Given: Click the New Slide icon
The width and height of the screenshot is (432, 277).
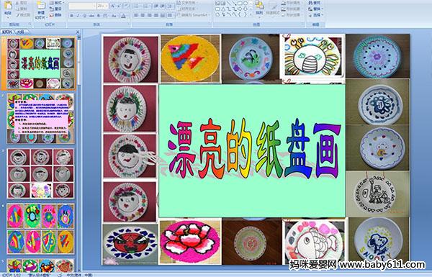Looking at the screenshot, I should tap(41, 6).
